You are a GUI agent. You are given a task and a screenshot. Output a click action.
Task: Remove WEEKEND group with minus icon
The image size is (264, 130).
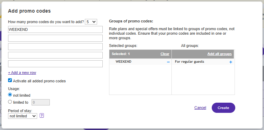point(168,62)
